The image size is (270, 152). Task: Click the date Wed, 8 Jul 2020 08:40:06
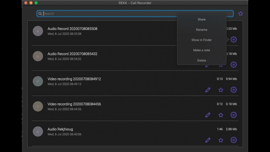click(x=65, y=134)
